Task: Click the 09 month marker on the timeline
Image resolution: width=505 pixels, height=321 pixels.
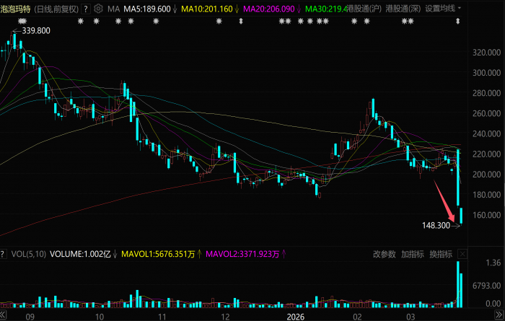Action: 30,317
